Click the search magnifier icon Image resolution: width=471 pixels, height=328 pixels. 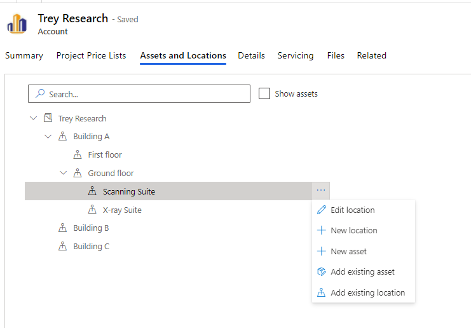(40, 93)
